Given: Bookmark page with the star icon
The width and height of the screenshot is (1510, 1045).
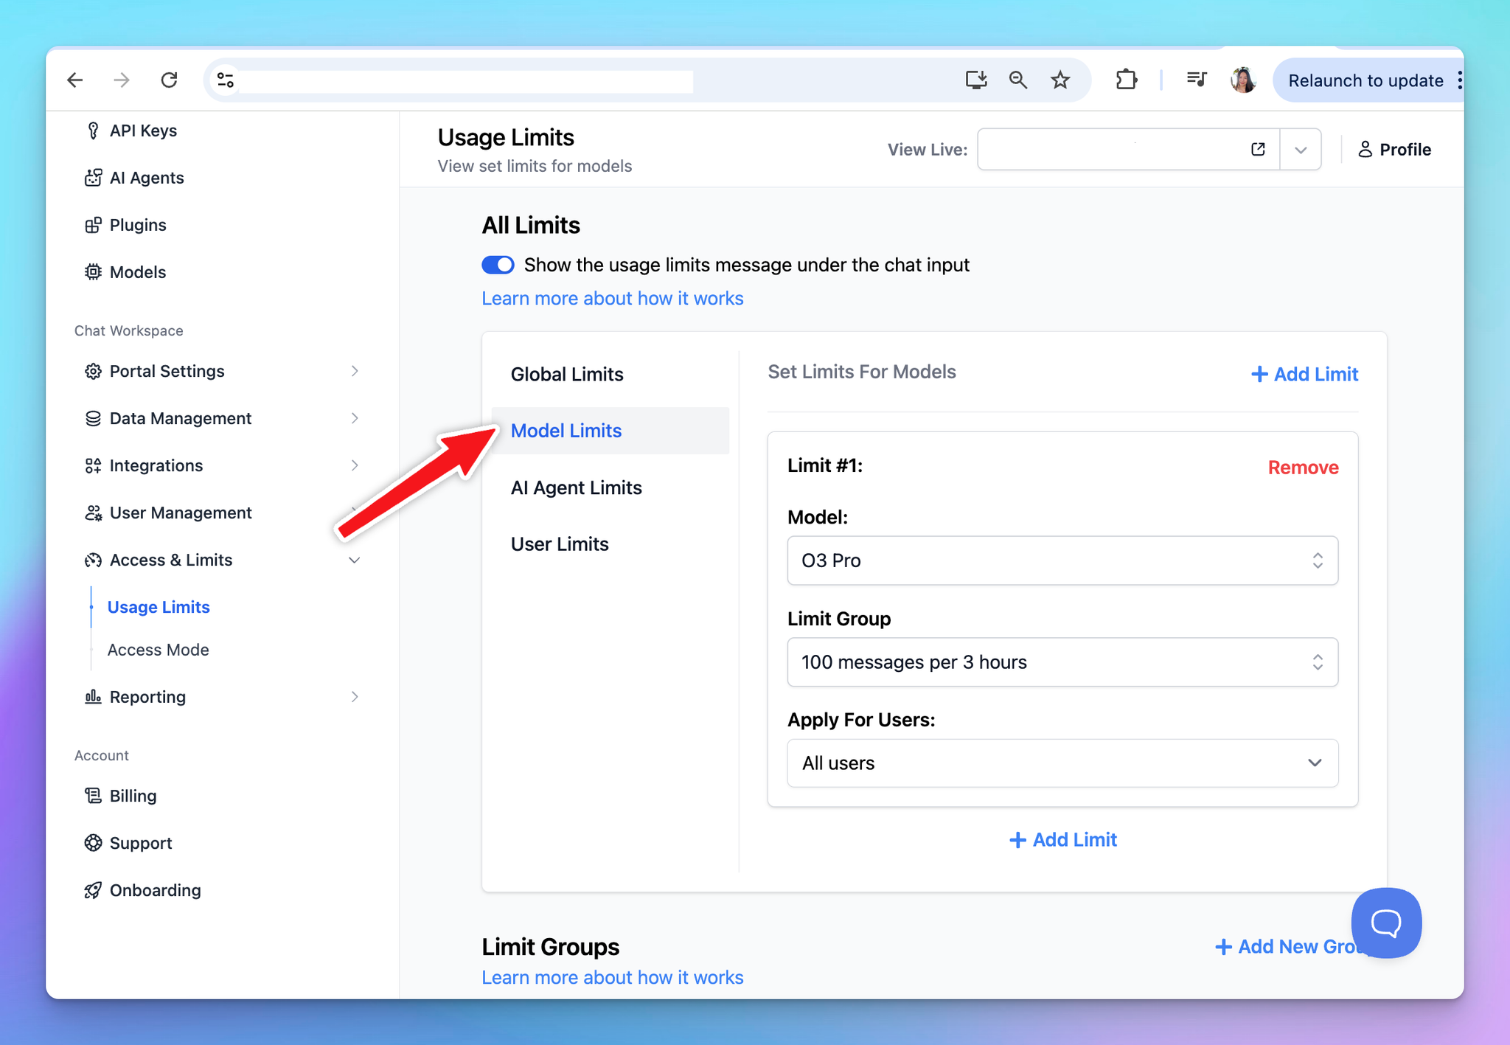Looking at the screenshot, I should (1060, 80).
